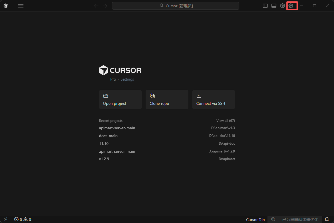Click the errors counter in the status bar
Screen dimensions: 334x223
pyautogui.click(x=18, y=219)
